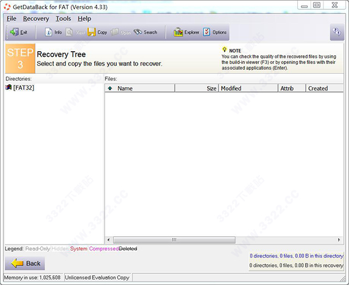Close the GetDataBack window
Viewport: 349px width, 285px height.
click(334, 5)
